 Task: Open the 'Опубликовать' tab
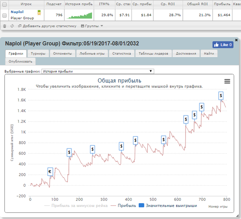pos(20,62)
